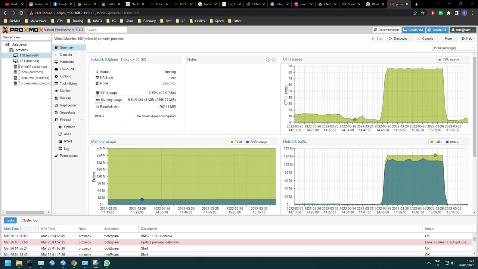Open the Replication section
The image size is (478, 269).
[69, 105]
